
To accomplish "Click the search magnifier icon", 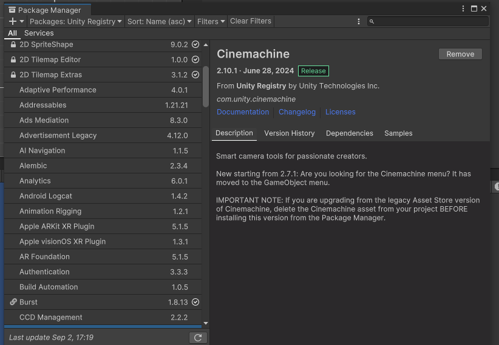I will click(372, 22).
